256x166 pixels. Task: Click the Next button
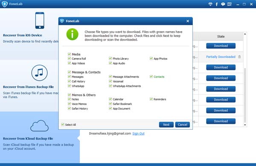pos(166,125)
